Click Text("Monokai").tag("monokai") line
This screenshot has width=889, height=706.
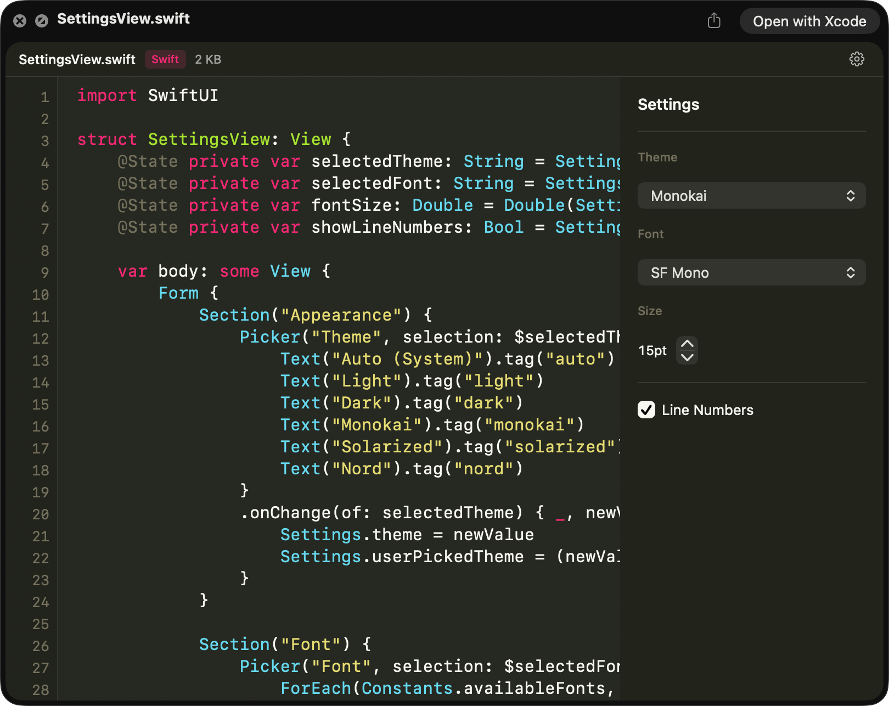pos(432,425)
